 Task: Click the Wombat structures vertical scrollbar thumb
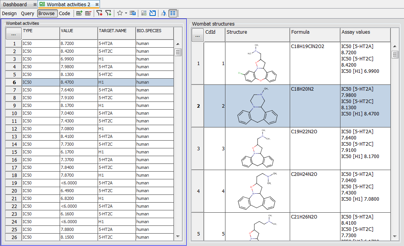[395, 55]
